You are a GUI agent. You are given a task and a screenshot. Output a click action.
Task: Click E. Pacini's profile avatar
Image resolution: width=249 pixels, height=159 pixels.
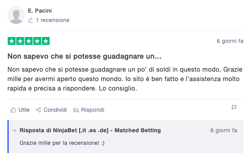point(16,15)
